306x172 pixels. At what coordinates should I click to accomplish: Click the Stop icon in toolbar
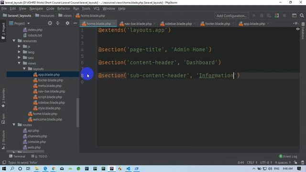[x=284, y=16]
